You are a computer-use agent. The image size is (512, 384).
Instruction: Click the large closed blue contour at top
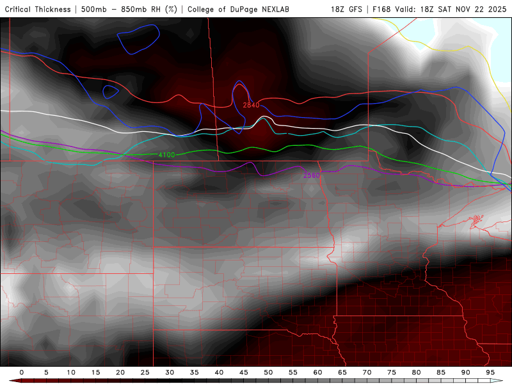click(138, 39)
